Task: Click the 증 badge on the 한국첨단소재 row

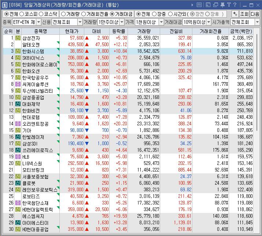Action: point(18,203)
